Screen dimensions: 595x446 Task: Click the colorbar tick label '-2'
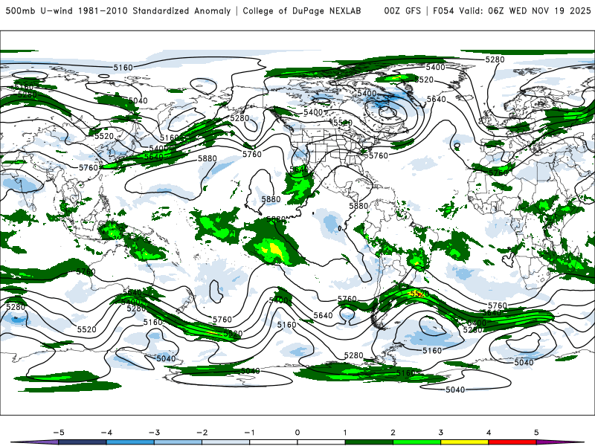[202, 433]
